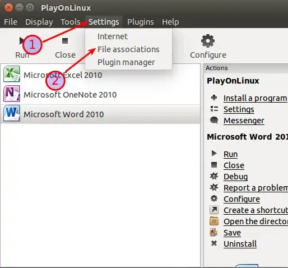This screenshot has width=288, height=268.
Task: Select Microsoft Excel 2010 text row
Action: (x=63, y=75)
